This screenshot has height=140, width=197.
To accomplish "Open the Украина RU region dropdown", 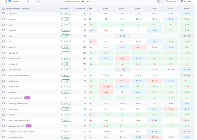I will 18,2.
